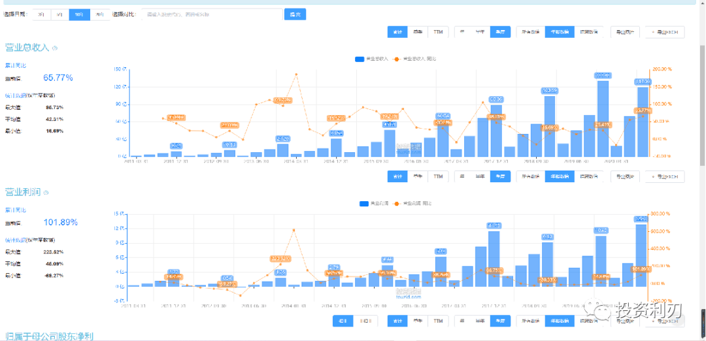706x341 pixels.
Task: Toggle the orange 营业利润 同比 legend line
Action: [397, 203]
